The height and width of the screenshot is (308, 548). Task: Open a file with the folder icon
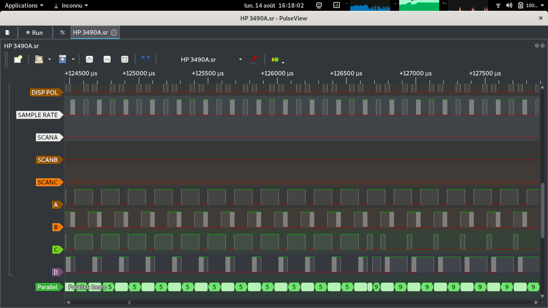[39, 59]
